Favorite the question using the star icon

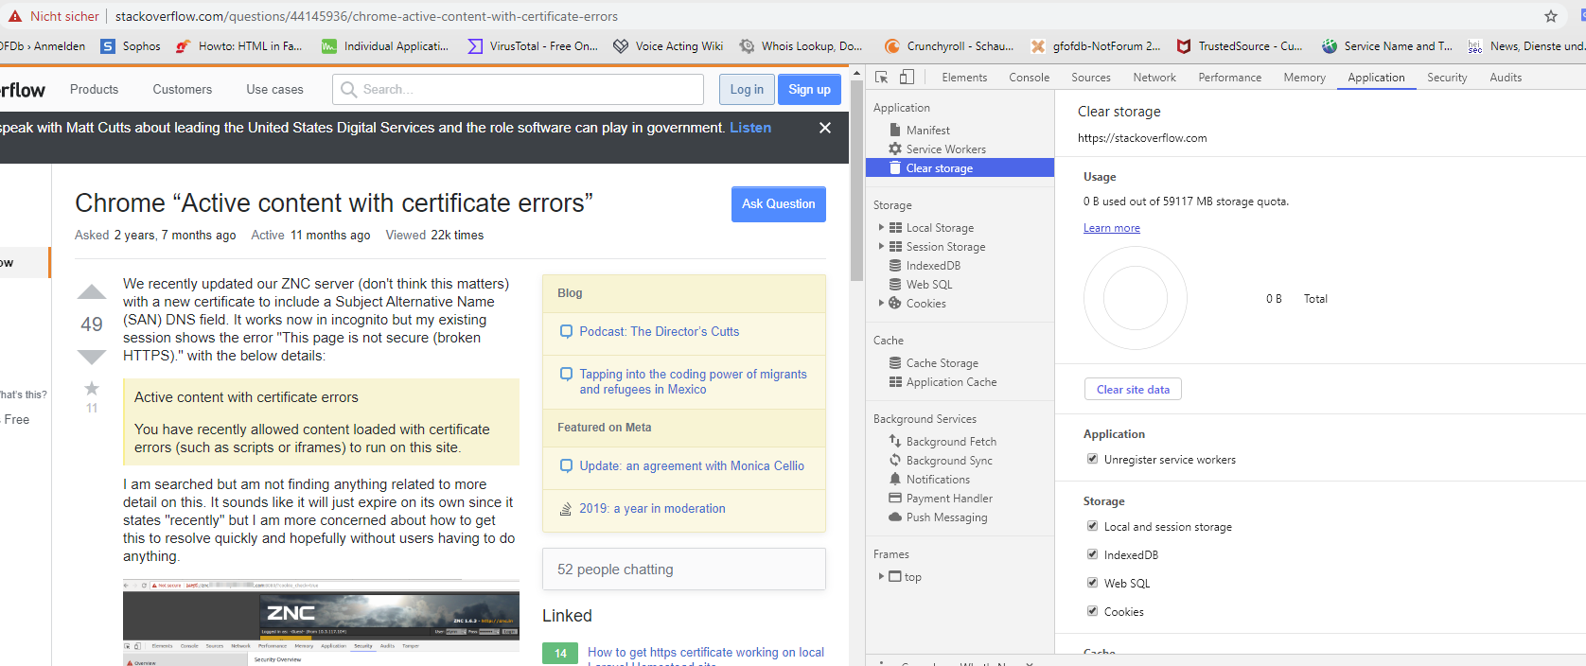click(92, 388)
